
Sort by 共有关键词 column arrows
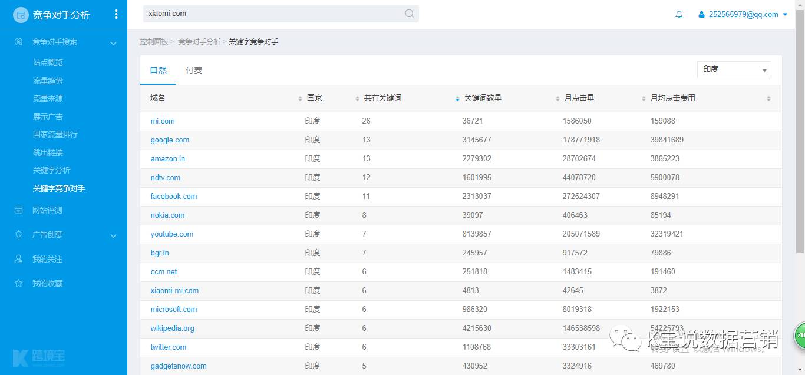[457, 99]
